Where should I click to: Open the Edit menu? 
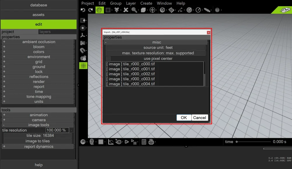pos(102,3)
